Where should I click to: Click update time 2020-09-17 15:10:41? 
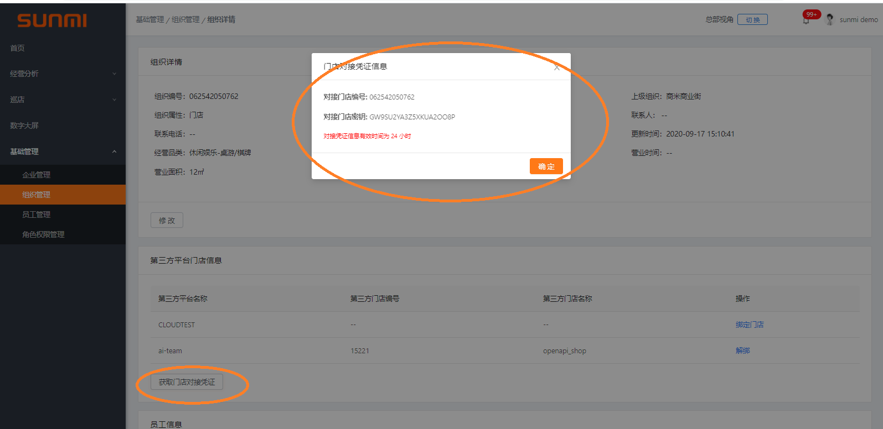[700, 134]
